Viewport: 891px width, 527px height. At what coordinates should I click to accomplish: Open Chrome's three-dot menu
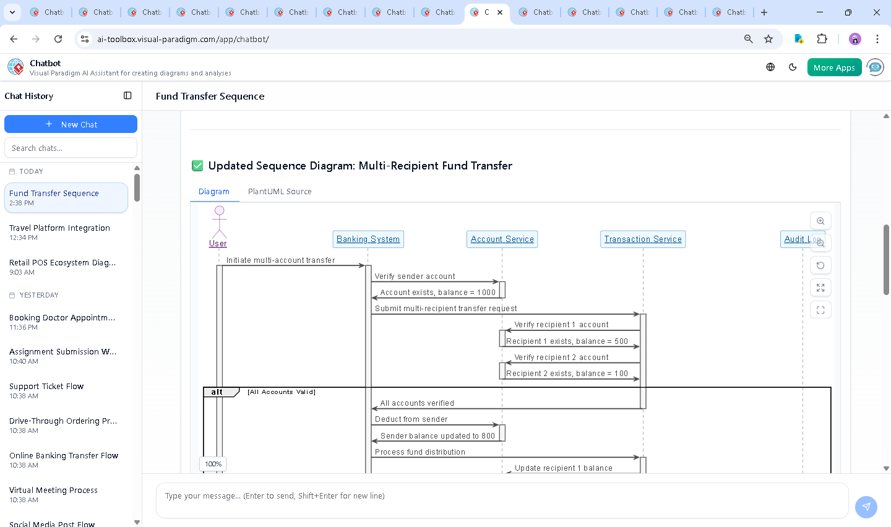877,38
